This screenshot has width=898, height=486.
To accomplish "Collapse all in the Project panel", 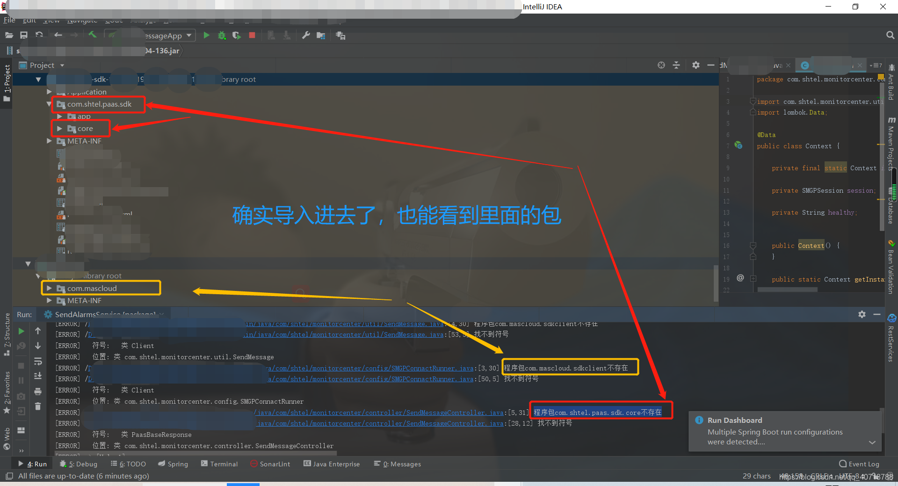I will coord(676,65).
